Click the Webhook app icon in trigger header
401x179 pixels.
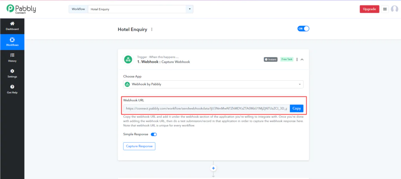(x=128, y=59)
